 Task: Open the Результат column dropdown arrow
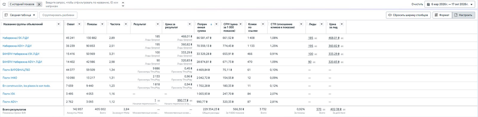pyautogui.click(x=158, y=24)
